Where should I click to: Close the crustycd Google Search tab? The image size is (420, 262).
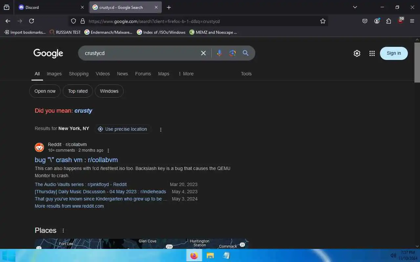[156, 7]
